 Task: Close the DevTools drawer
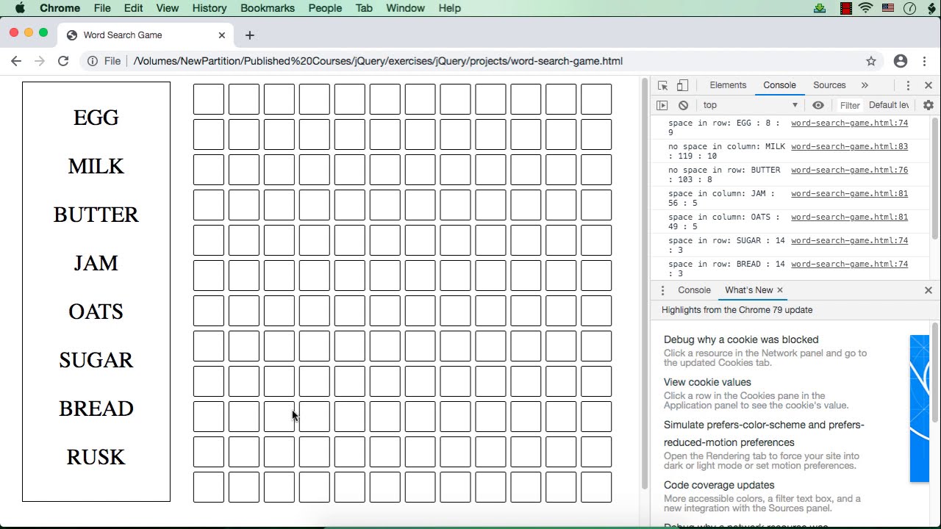928,290
